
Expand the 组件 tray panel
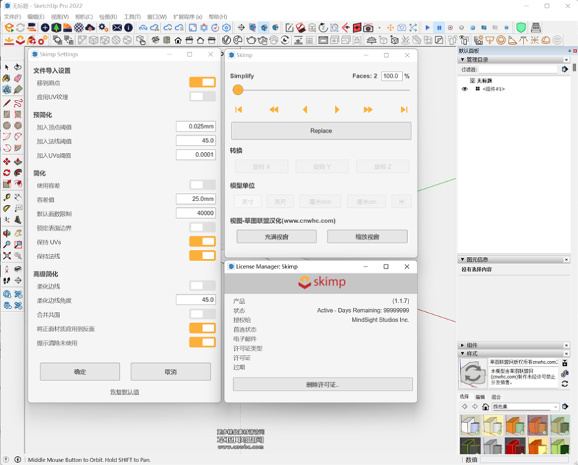tap(462, 345)
